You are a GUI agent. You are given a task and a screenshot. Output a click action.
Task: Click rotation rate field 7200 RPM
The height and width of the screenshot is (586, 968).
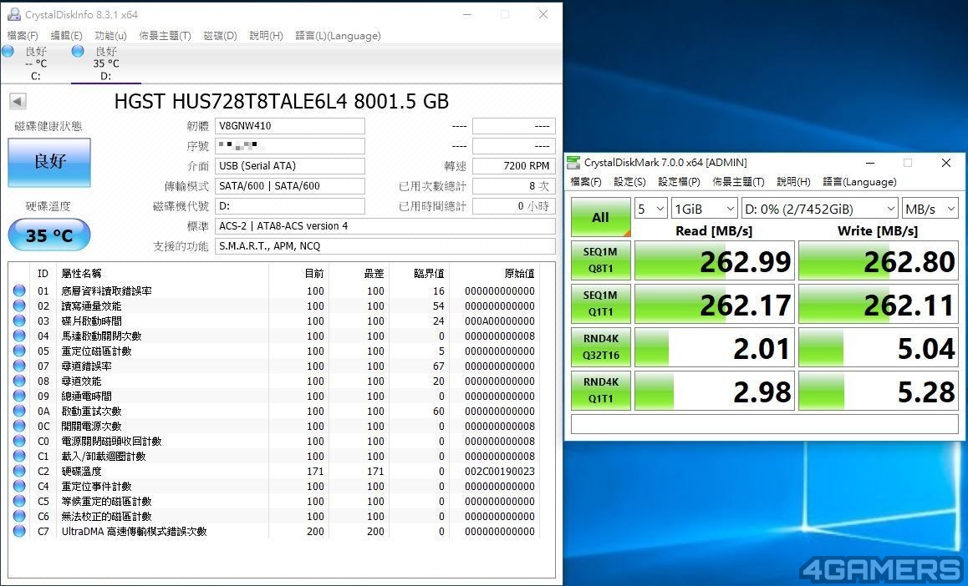coord(513,166)
